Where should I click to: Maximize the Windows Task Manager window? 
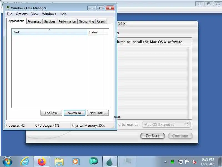(101, 8)
